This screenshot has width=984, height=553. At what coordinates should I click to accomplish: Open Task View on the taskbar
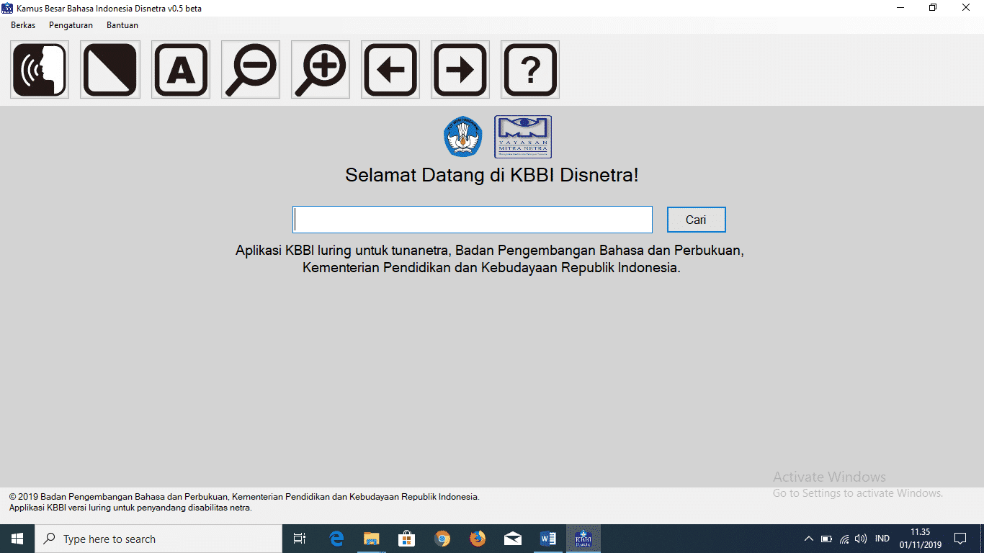click(x=300, y=539)
